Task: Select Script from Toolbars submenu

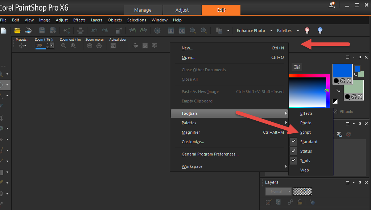Action: tap(305, 132)
